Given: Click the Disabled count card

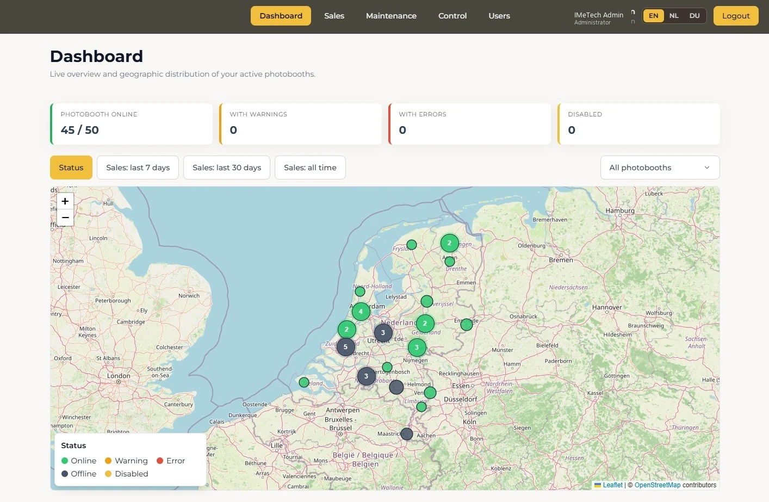Looking at the screenshot, I should click(638, 124).
